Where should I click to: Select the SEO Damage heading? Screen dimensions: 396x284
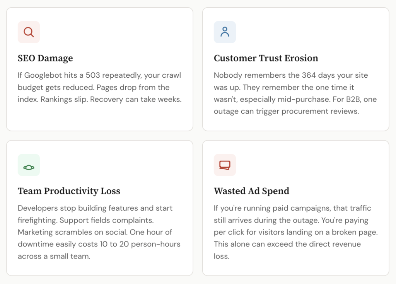45,58
